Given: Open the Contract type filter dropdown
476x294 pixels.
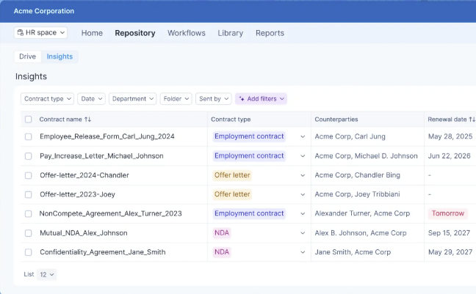Looking at the screenshot, I should tap(47, 99).
